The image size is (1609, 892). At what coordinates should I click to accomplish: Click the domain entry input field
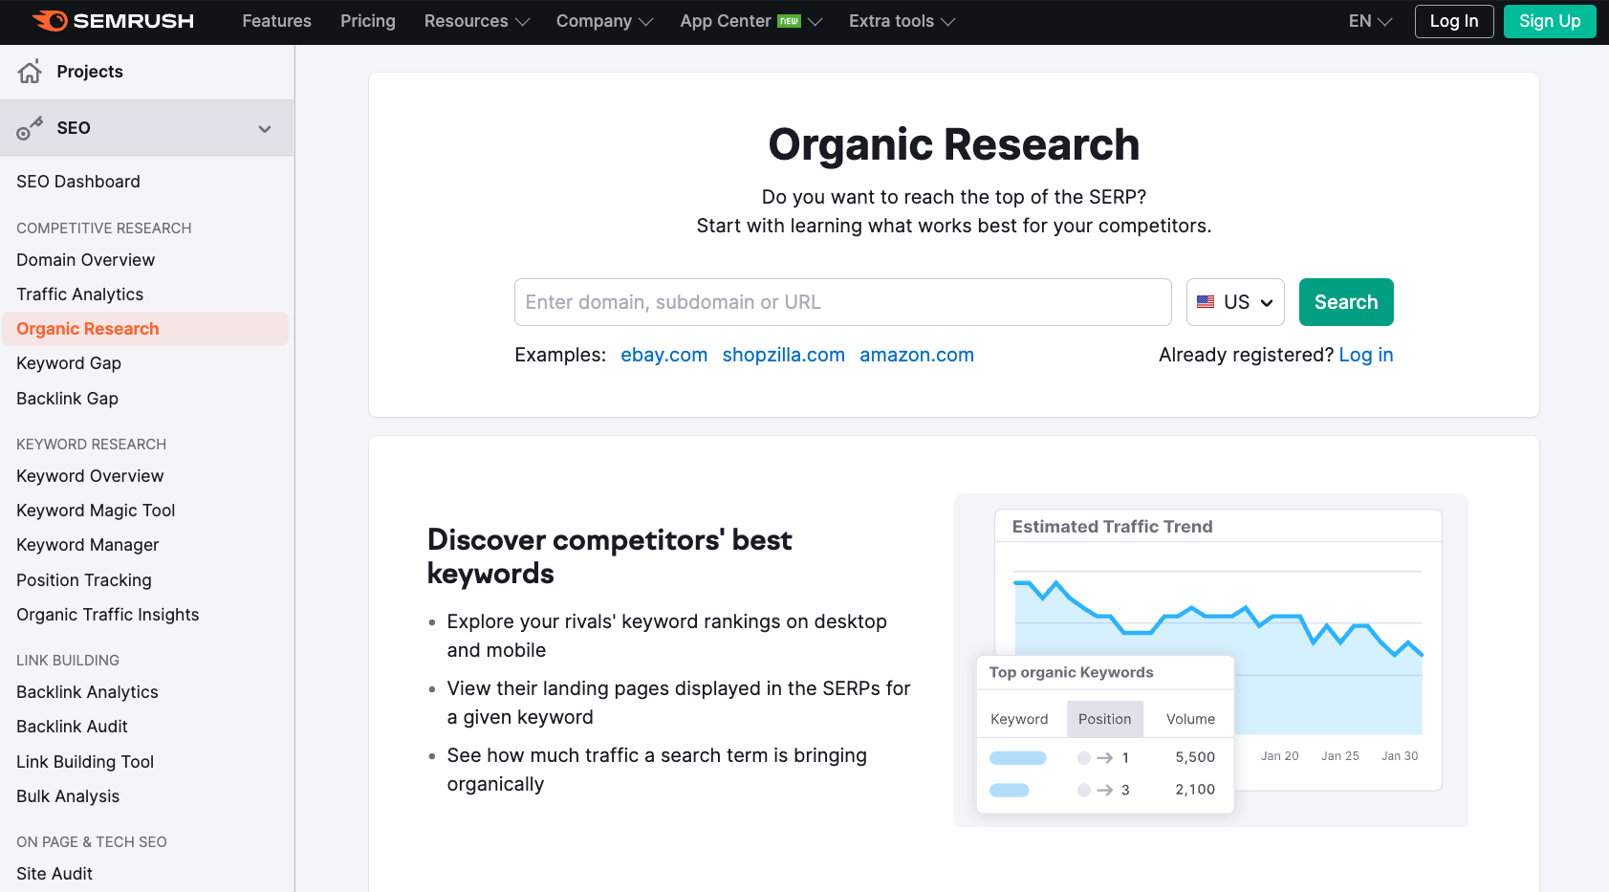(x=842, y=301)
